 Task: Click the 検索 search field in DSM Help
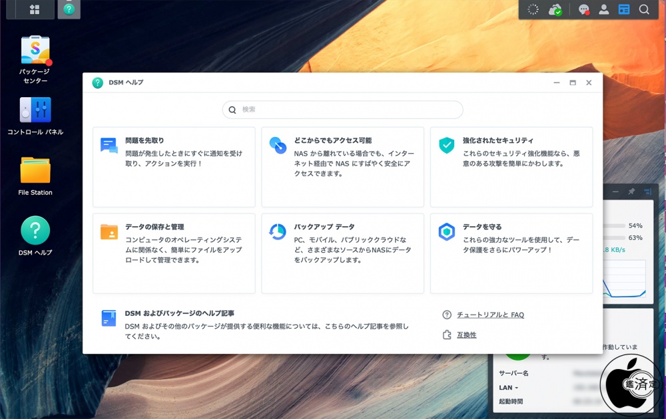point(342,110)
